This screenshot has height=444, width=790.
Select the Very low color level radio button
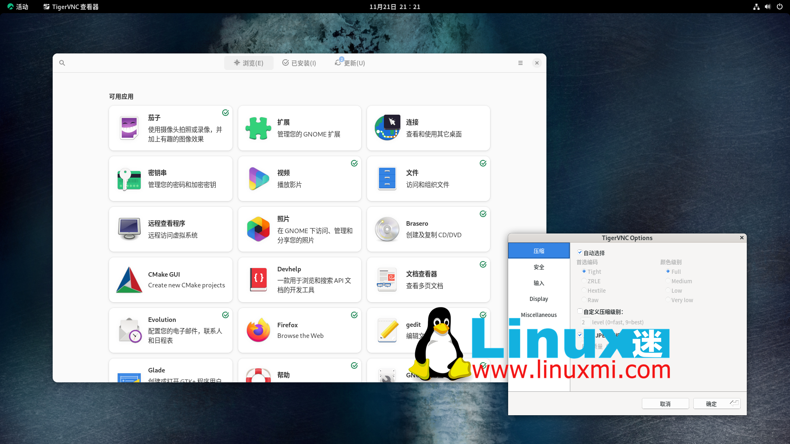pyautogui.click(x=668, y=300)
